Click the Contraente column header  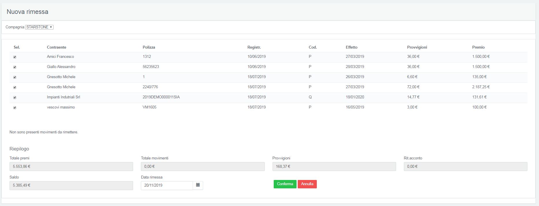click(56, 47)
